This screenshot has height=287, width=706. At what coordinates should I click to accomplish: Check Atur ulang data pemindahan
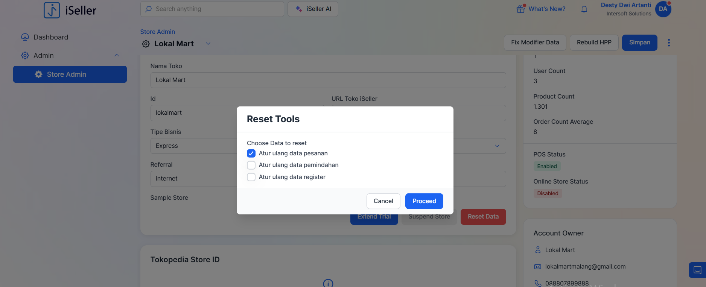251,165
